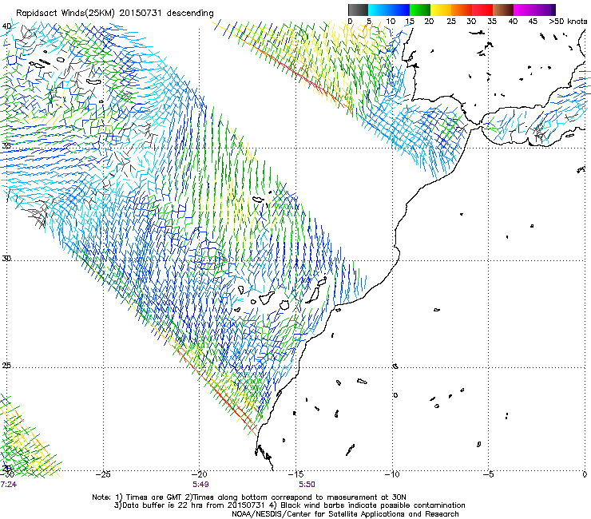
Task: Click the '>50 knots' legend label
Action: click(568, 22)
